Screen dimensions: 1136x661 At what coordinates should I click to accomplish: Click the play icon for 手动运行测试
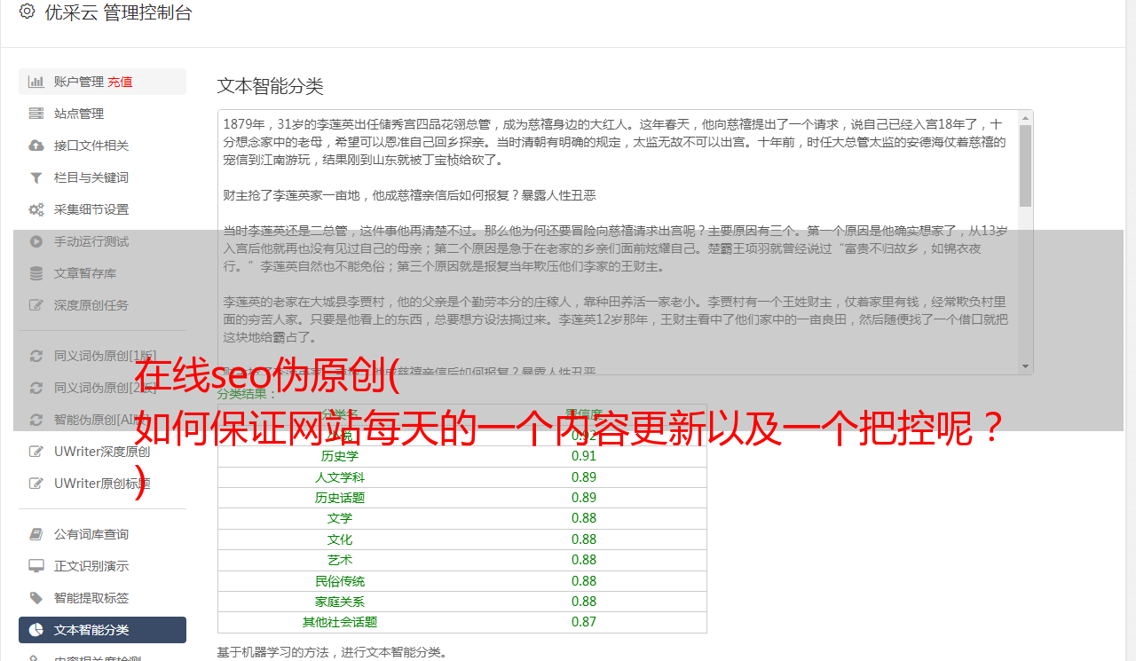(36, 241)
